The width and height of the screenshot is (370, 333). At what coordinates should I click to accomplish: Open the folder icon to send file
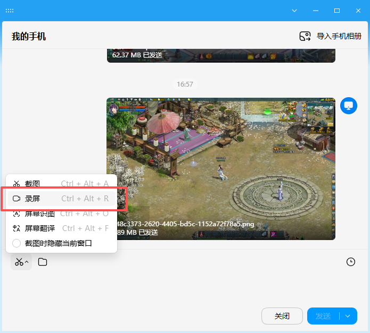click(x=43, y=262)
